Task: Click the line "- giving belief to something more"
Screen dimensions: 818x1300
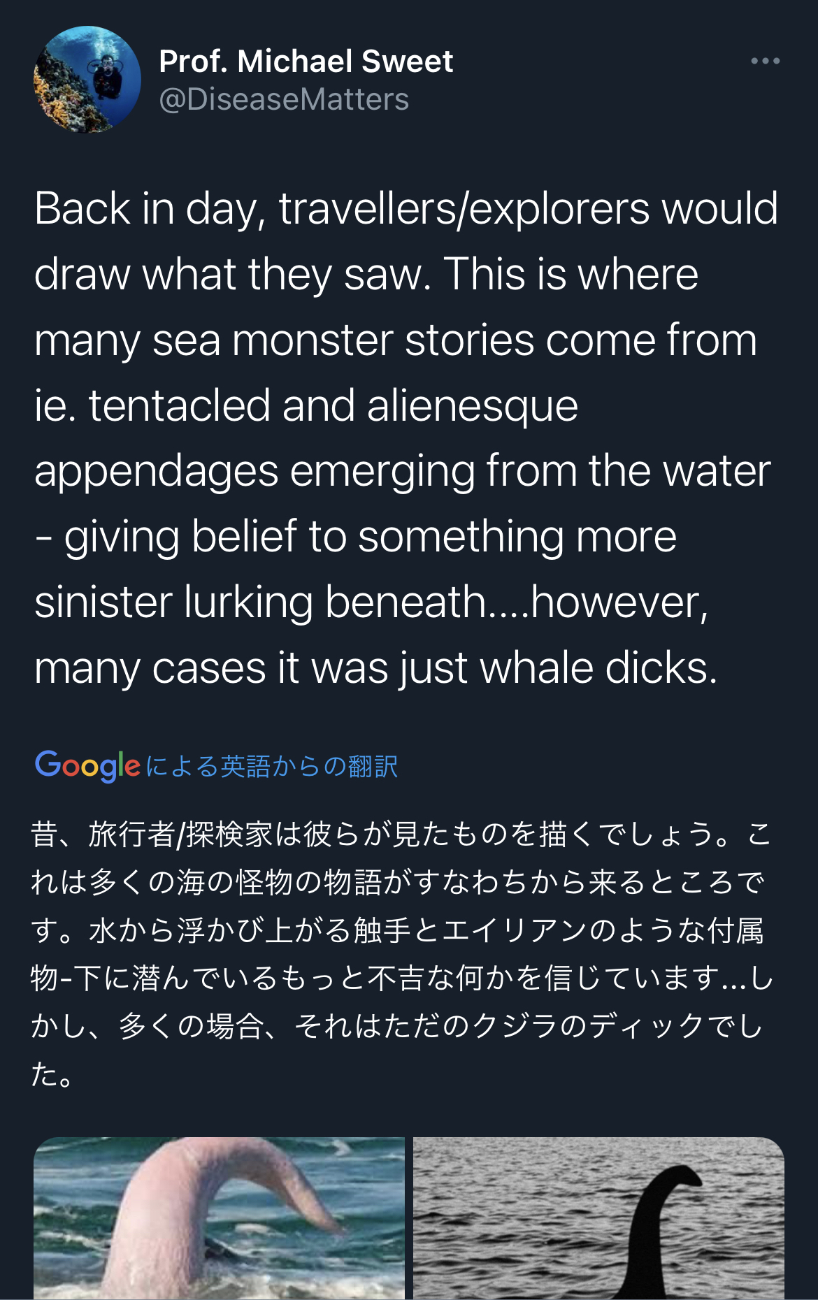Action: tap(355, 537)
